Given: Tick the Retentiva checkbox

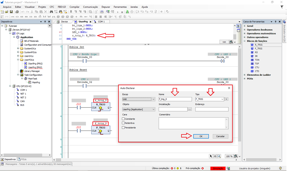Looking at the screenshot, I should 123,123.
